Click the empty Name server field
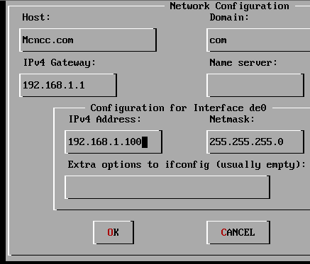Viewport: 310px width, 264px height. point(255,85)
